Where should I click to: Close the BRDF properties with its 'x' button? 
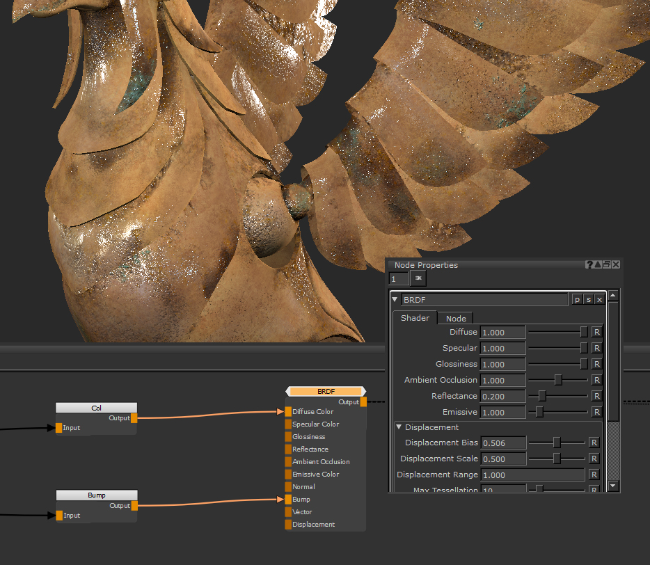click(599, 299)
